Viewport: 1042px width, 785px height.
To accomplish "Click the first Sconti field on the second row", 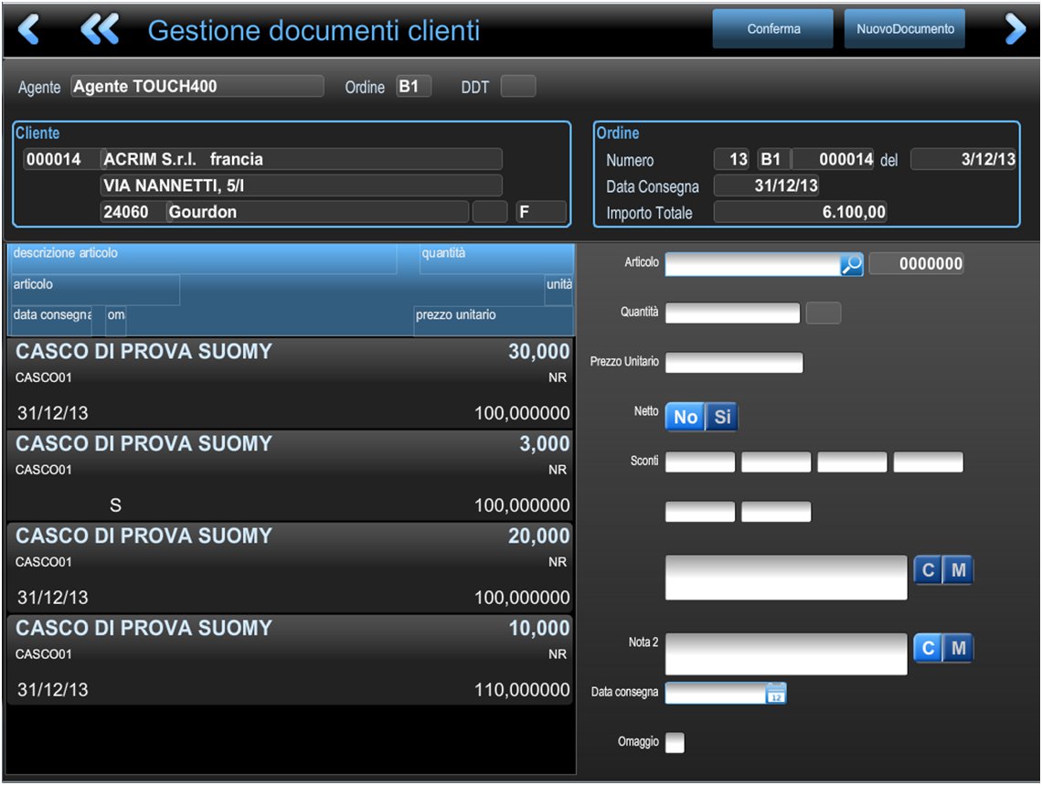I will pos(700,512).
